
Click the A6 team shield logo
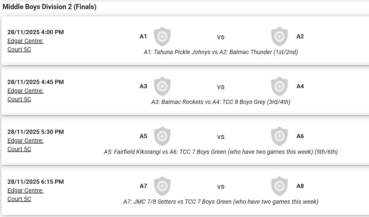[x=279, y=136]
